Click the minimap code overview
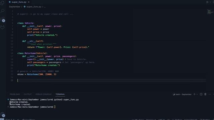The image size is (214, 120). (x=210, y=12)
